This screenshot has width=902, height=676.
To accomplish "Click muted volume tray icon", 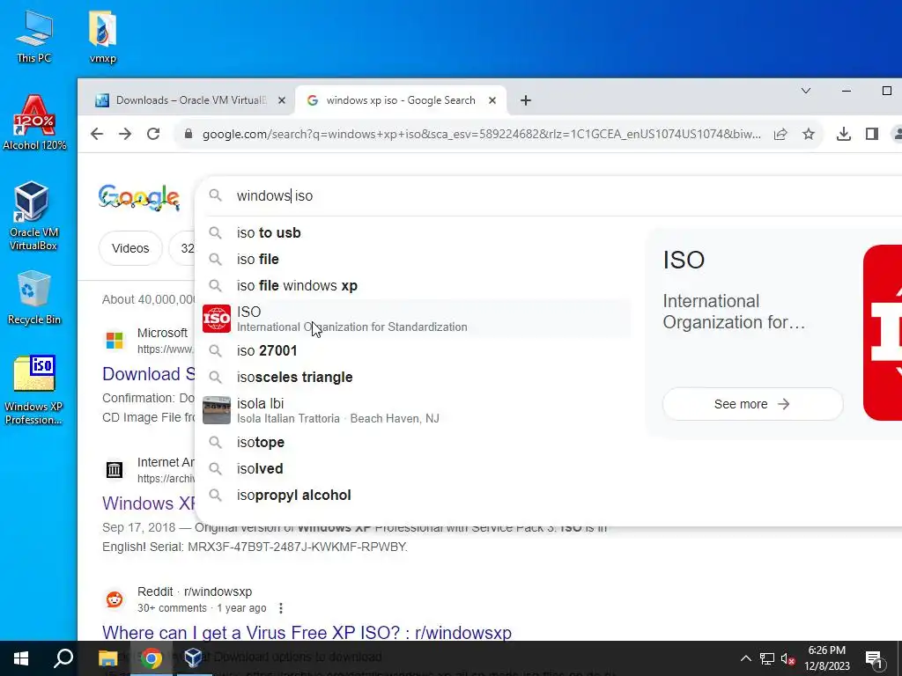I will tap(788, 658).
